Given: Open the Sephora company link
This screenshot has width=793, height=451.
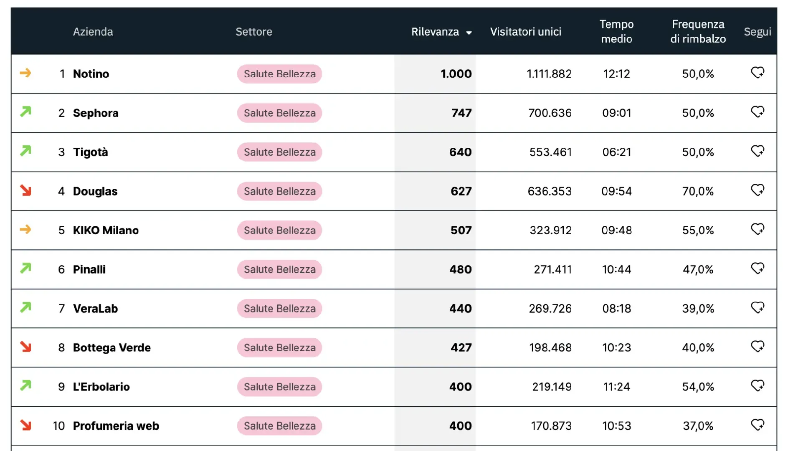Looking at the screenshot, I should [96, 113].
